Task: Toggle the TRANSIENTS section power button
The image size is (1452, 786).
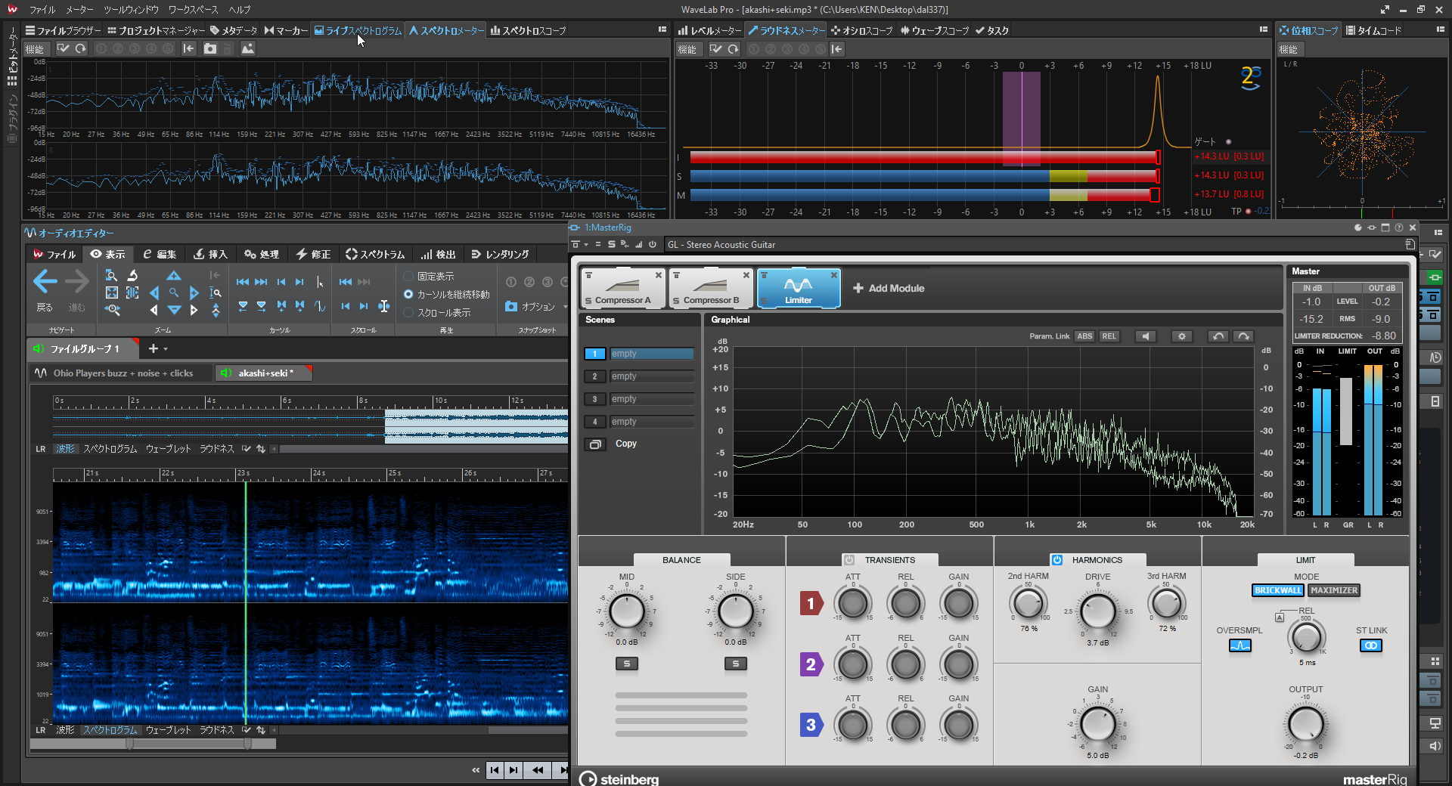Action: [x=849, y=560]
